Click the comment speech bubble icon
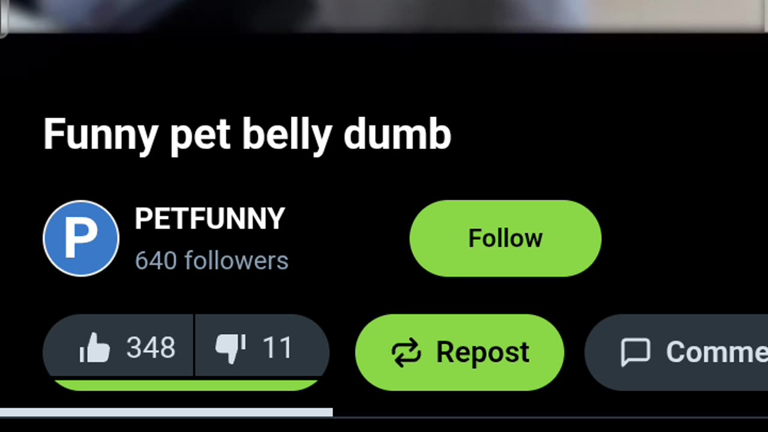768x432 pixels. 635,352
